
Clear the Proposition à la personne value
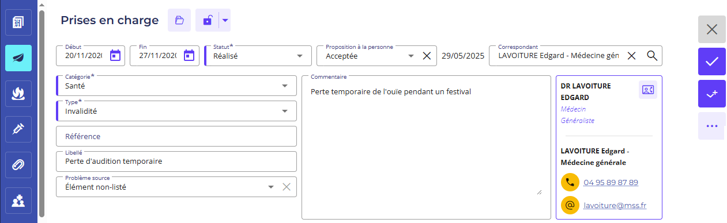click(427, 56)
